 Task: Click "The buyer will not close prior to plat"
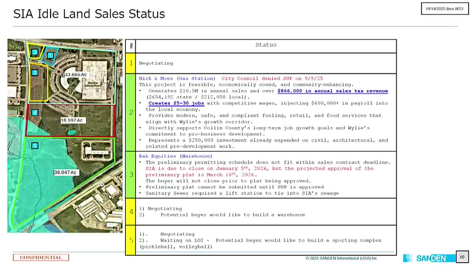click(x=228, y=181)
